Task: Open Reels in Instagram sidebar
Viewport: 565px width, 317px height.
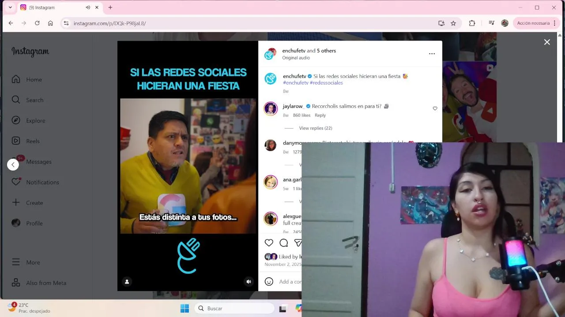Action: tap(26, 141)
